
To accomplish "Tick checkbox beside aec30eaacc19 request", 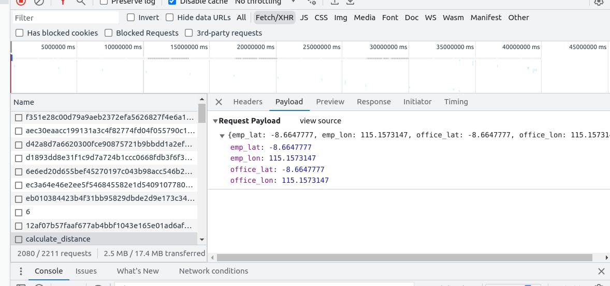I will tap(18, 131).
